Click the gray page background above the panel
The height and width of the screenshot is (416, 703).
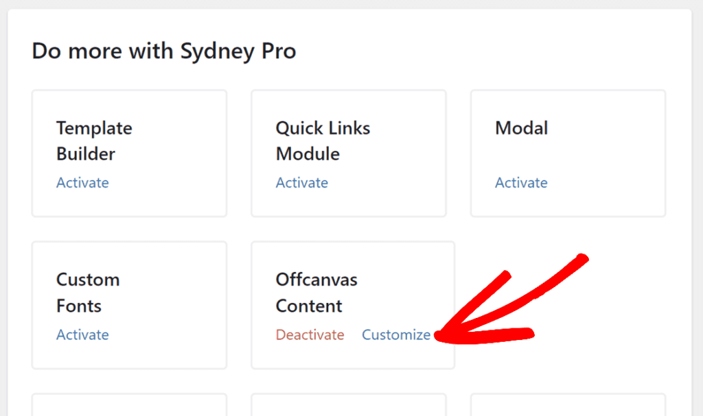tap(351, 4)
